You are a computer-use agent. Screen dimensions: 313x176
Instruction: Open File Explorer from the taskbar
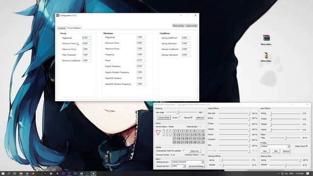coord(21,174)
